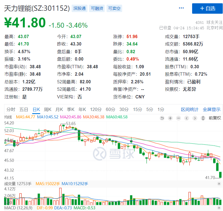
Task: Select the 年K chart tab
Action: [82, 110]
